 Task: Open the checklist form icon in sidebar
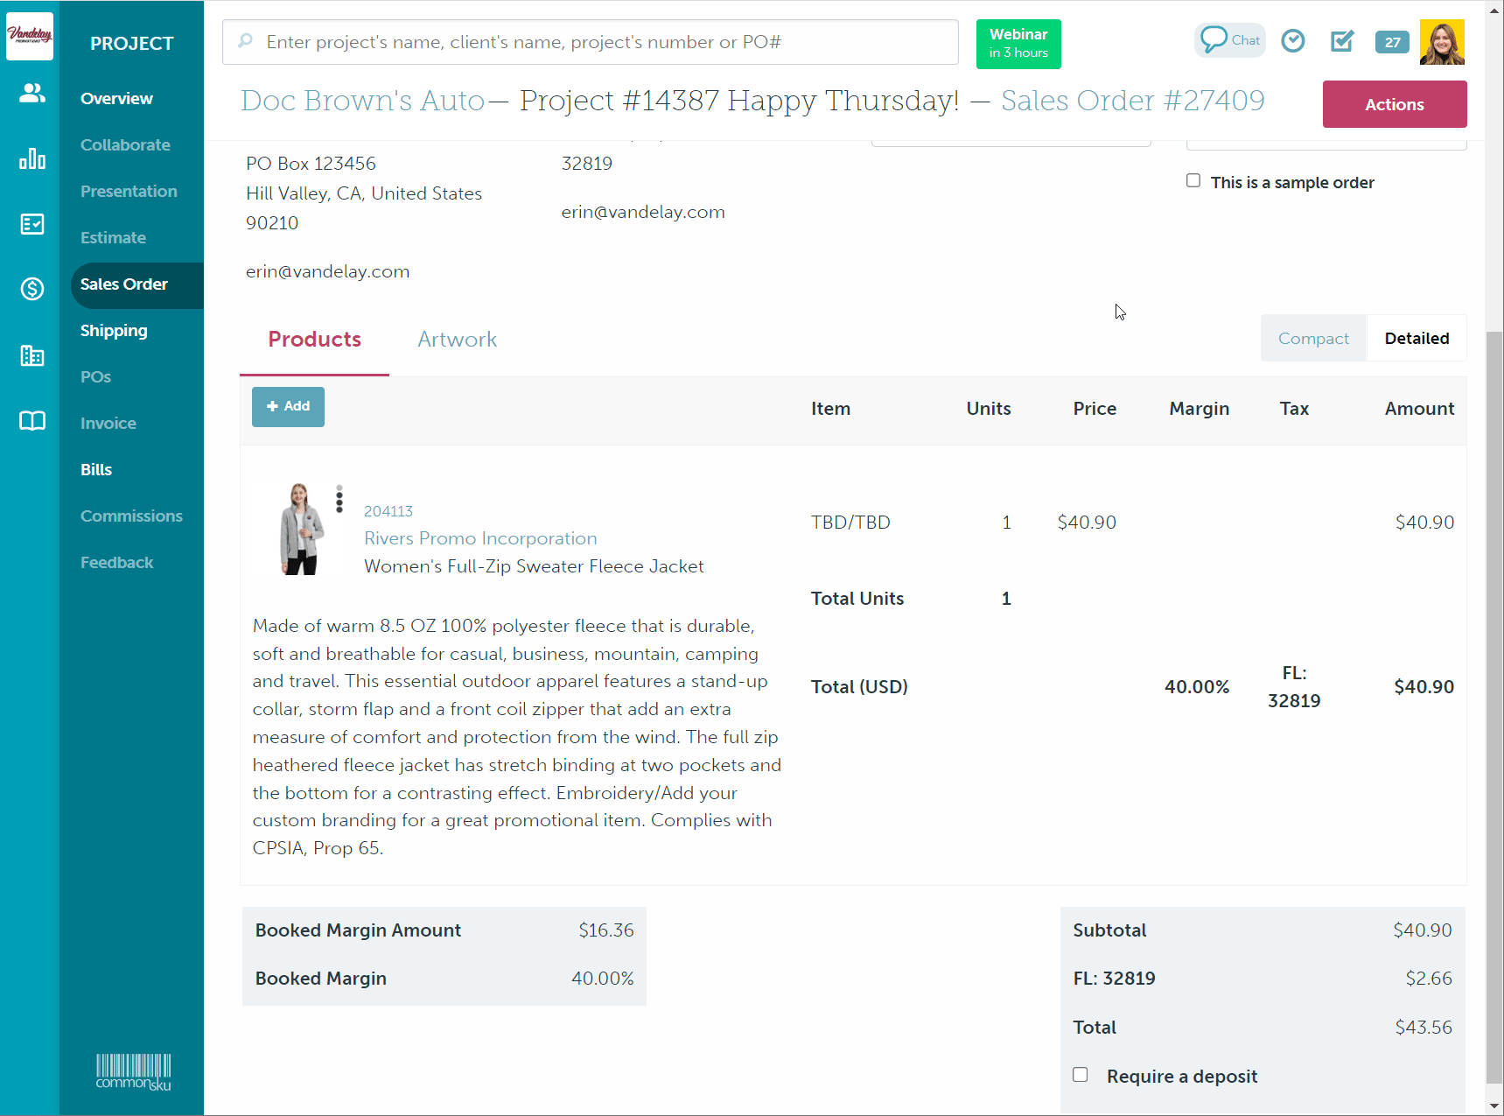32,224
